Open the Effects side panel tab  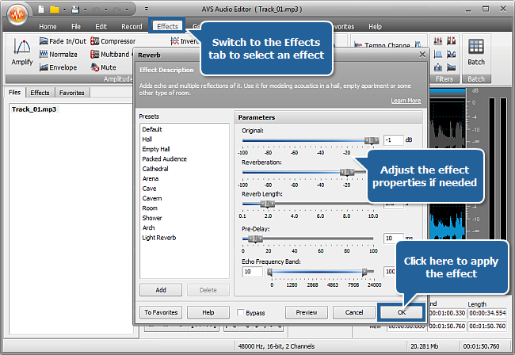point(40,93)
